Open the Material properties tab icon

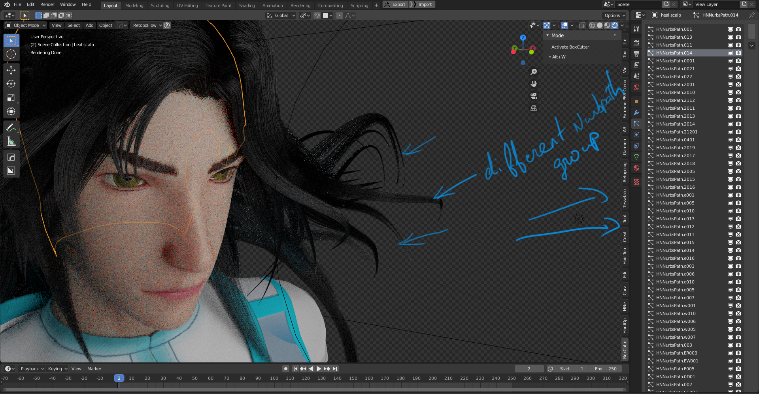tap(636, 168)
